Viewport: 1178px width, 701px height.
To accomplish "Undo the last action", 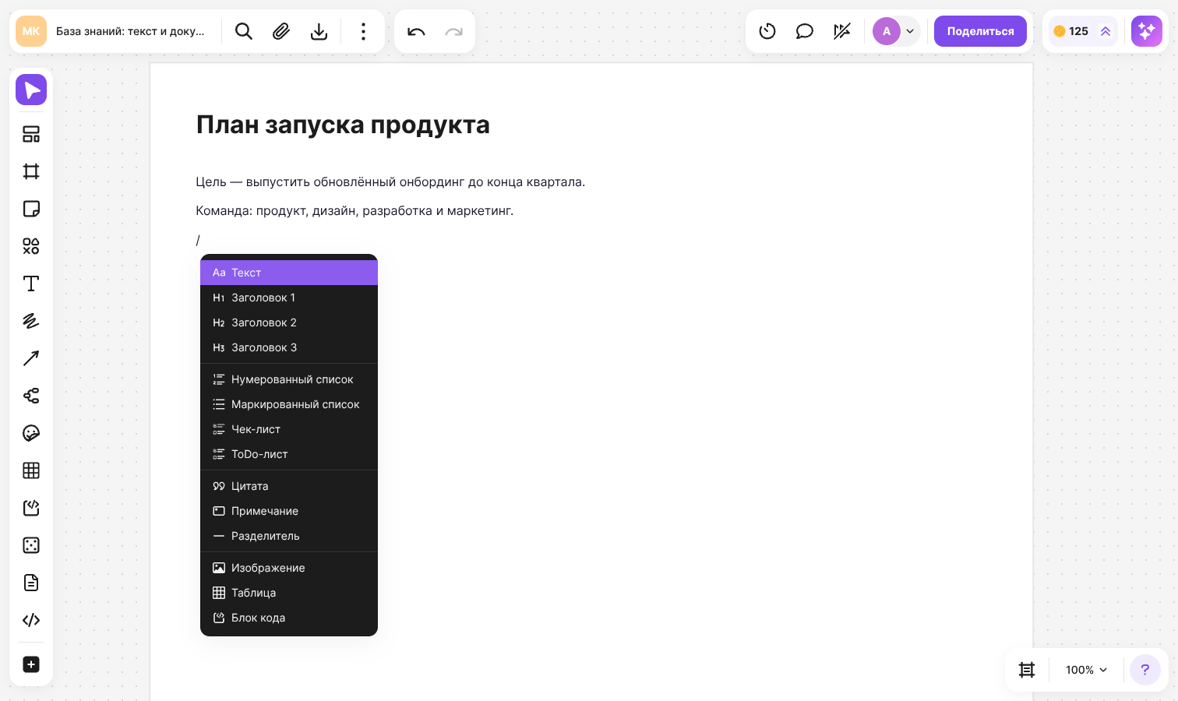I will tap(416, 31).
